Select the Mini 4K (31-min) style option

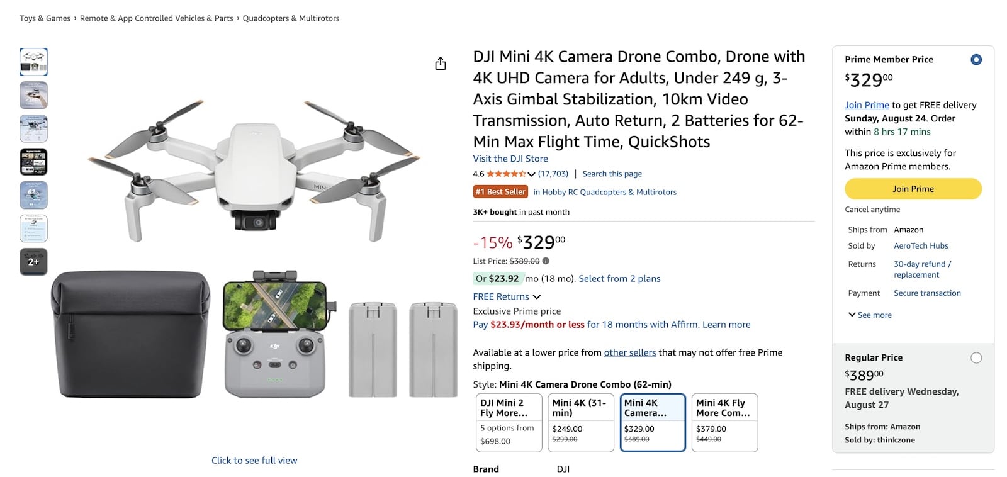pos(580,422)
